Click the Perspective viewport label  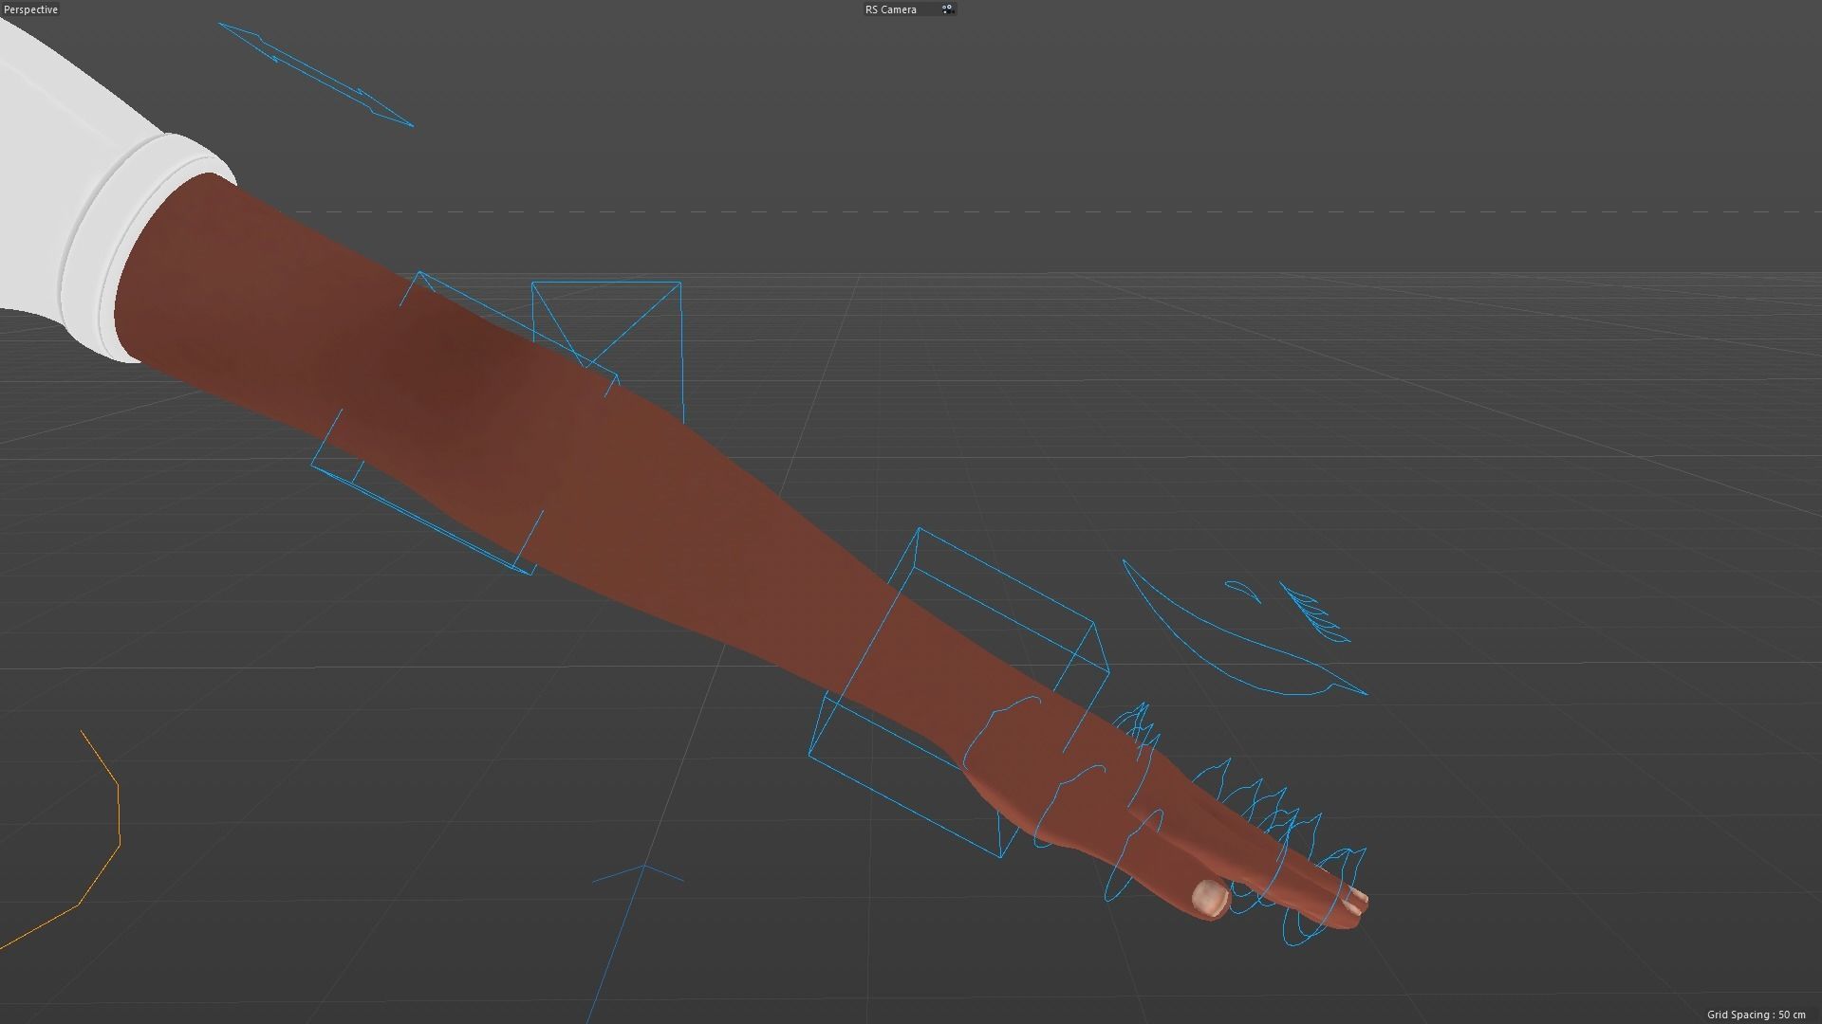30,9
